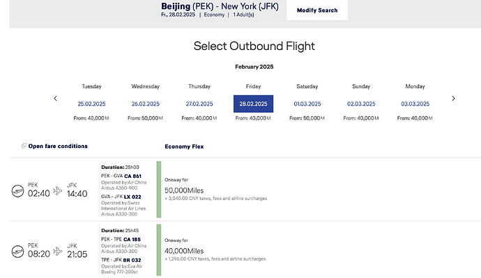Switch to Monday 03.03.2025 date
Screen dimensions: 481x278
(x=415, y=104)
